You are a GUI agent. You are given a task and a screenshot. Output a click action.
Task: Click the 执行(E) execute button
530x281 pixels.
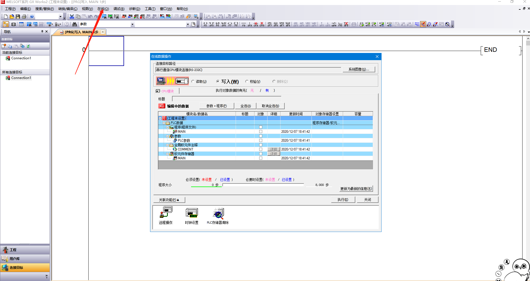coord(343,200)
